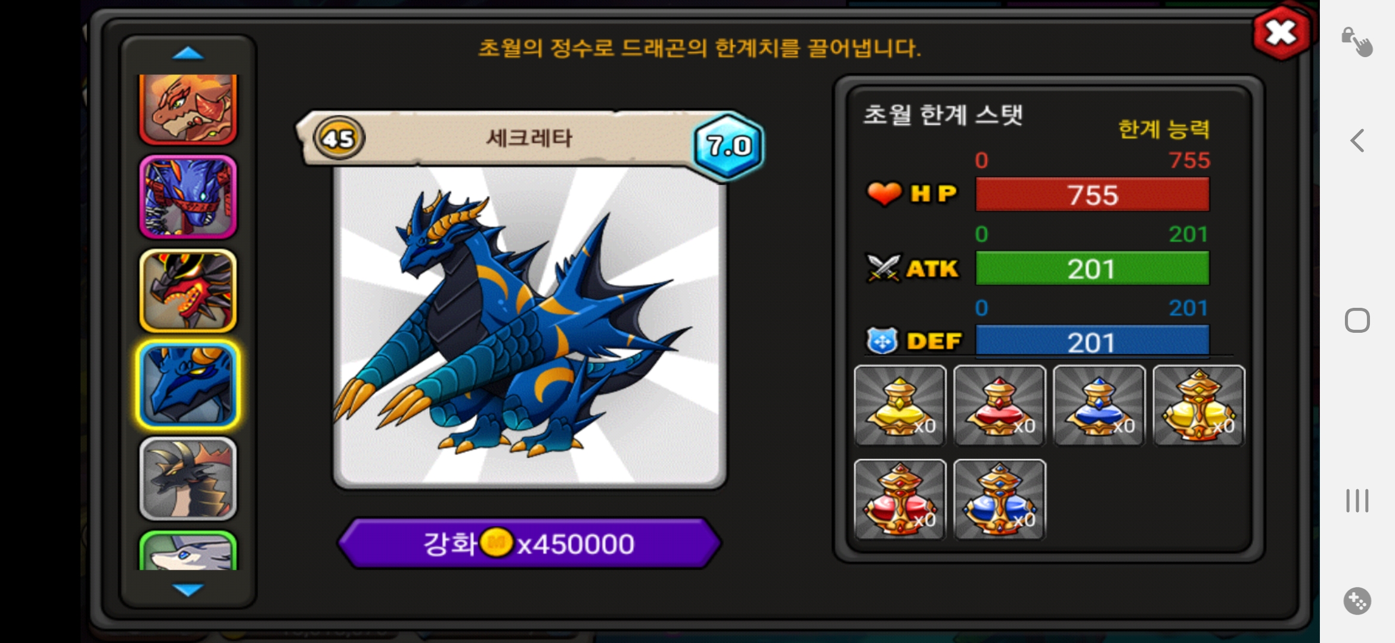Expand dragon list downward with blue arrow
1395x643 pixels.
pyautogui.click(x=188, y=589)
